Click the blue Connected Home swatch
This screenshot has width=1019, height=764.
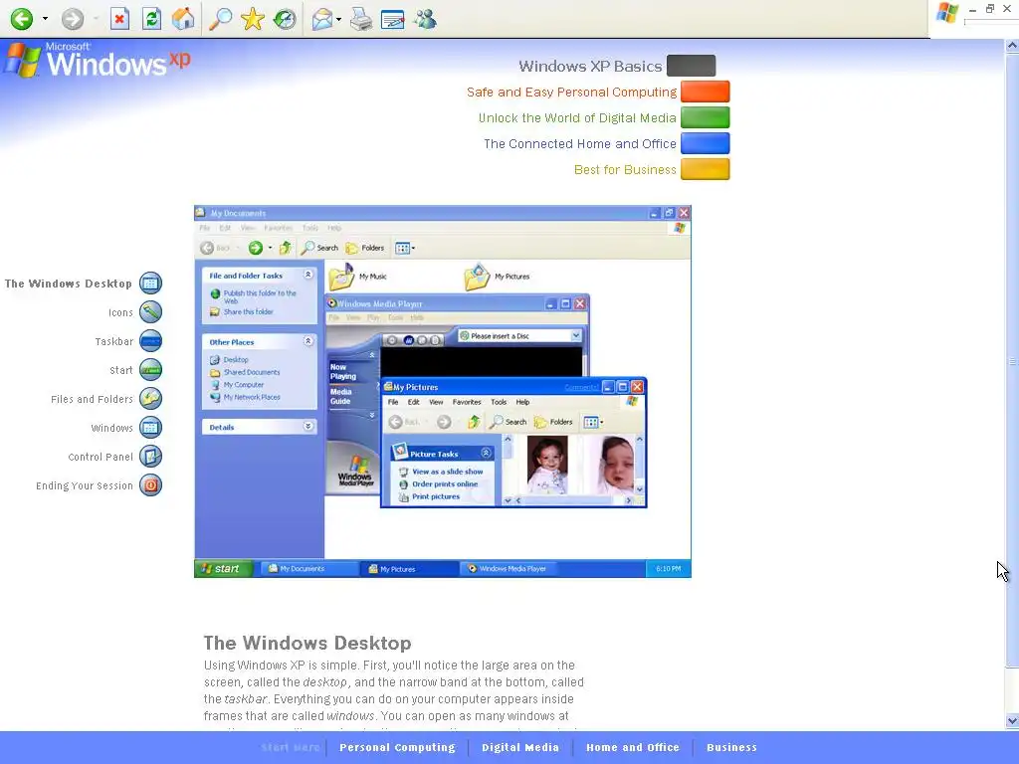pos(706,143)
